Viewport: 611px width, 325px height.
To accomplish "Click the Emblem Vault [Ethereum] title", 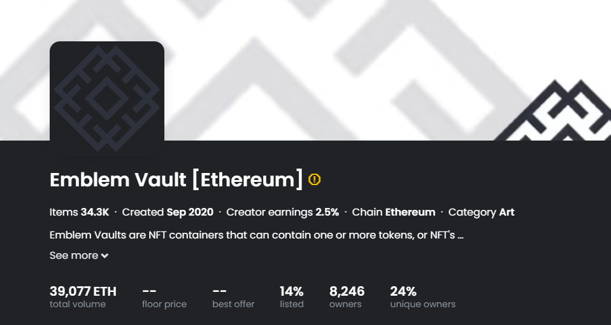I will click(176, 180).
